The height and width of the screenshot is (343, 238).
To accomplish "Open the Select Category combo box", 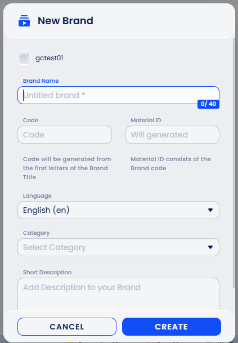I will (x=118, y=247).
